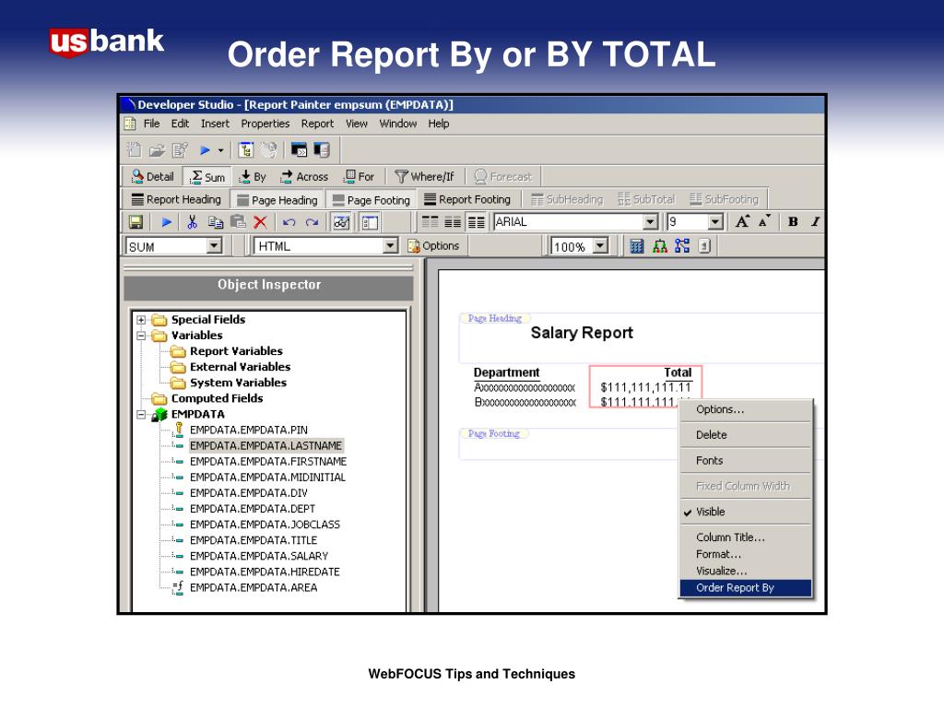The height and width of the screenshot is (708, 944).
Task: Click the red-green hierarchy icon
Action: click(x=660, y=246)
